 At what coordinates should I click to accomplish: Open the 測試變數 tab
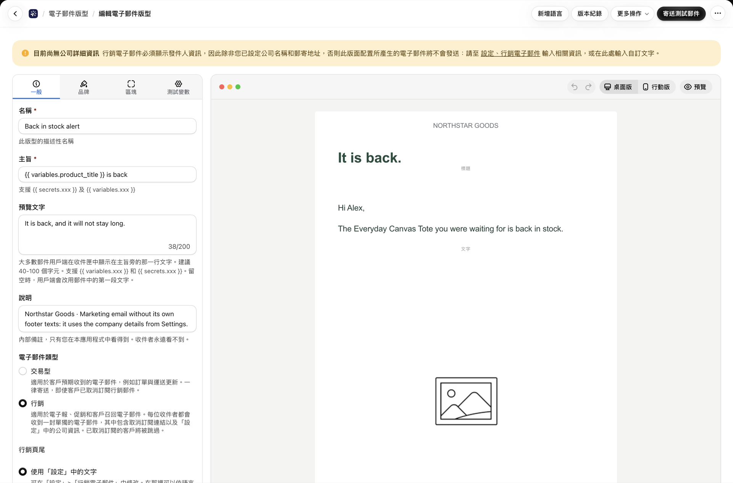pyautogui.click(x=178, y=87)
